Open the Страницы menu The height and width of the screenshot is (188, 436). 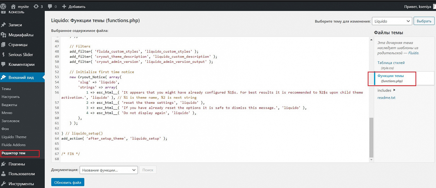click(x=18, y=45)
